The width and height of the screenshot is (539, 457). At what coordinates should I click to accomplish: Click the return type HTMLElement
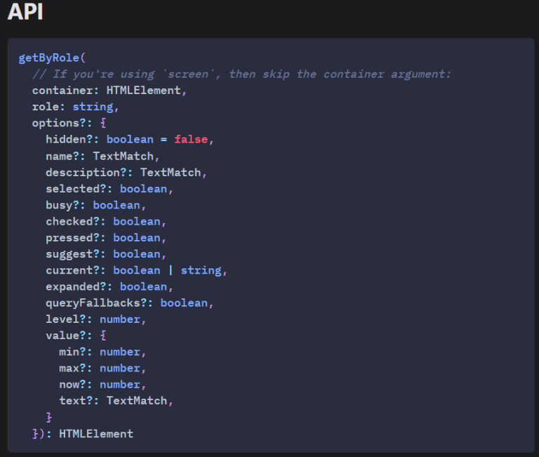[96, 434]
